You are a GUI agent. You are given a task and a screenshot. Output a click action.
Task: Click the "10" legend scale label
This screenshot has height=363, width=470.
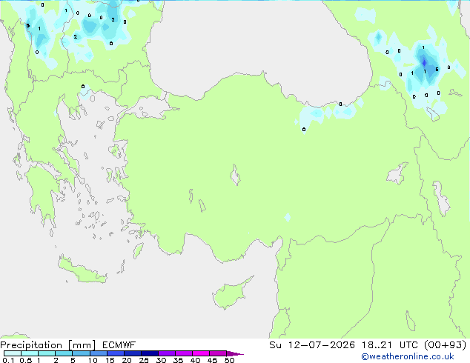click(93, 360)
